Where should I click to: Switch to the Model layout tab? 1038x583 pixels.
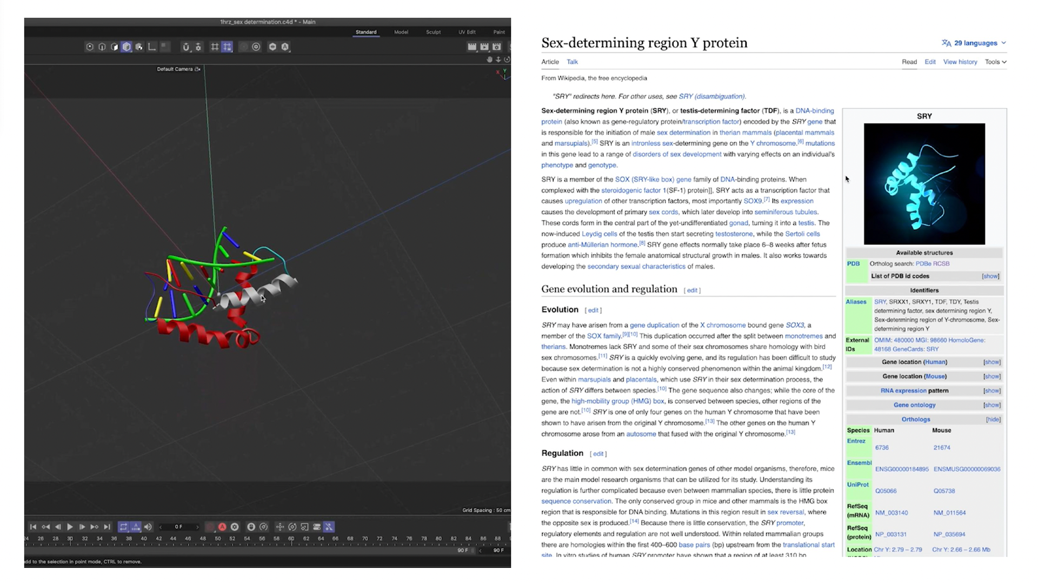[x=401, y=32]
